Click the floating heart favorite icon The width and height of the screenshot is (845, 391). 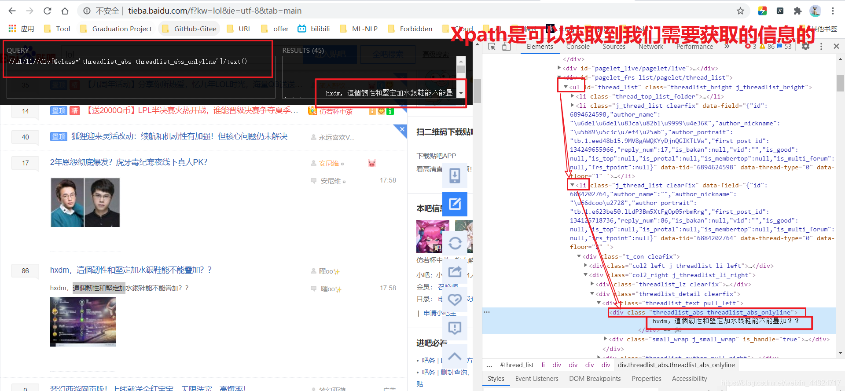tap(455, 300)
